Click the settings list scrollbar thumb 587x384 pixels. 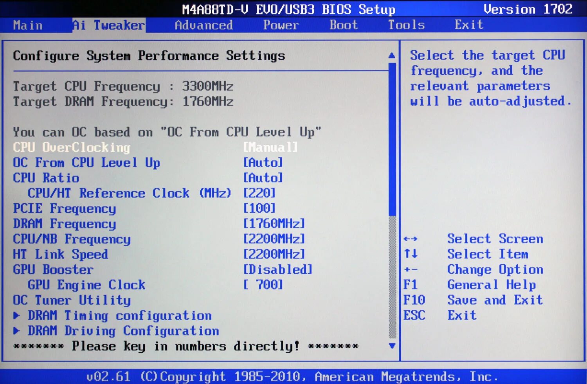coord(393,139)
